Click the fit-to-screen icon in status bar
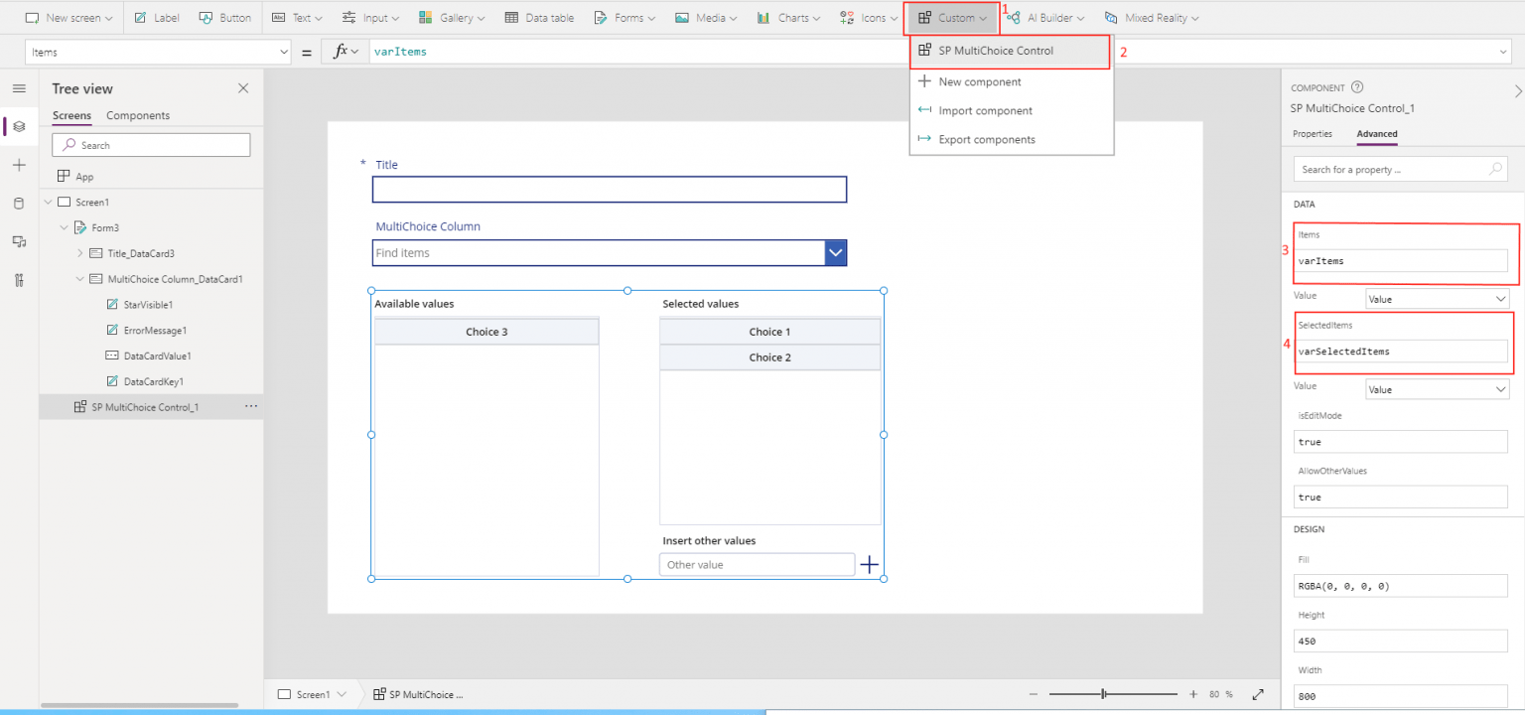This screenshot has height=715, width=1525. [x=1258, y=694]
